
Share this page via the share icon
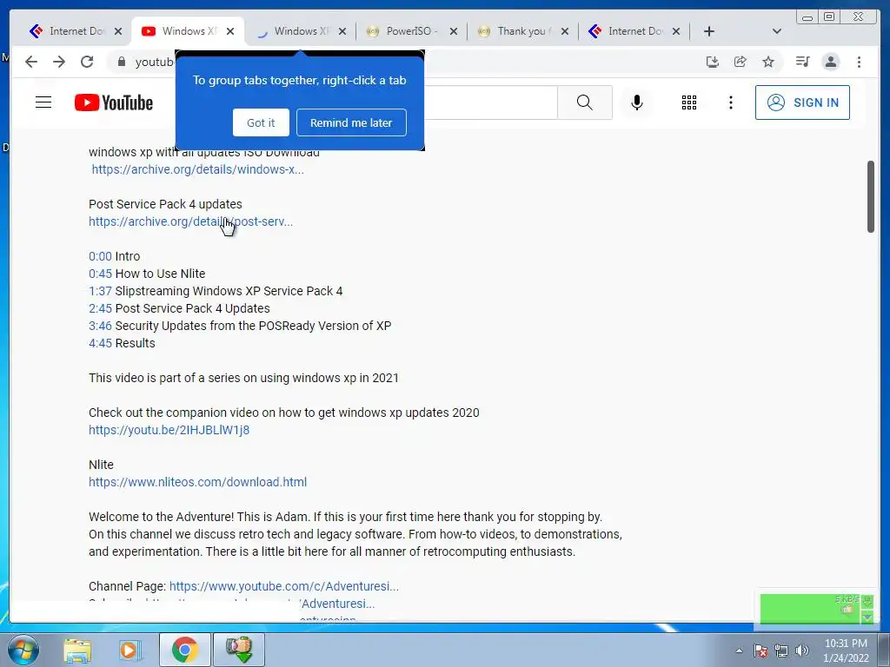click(x=741, y=62)
